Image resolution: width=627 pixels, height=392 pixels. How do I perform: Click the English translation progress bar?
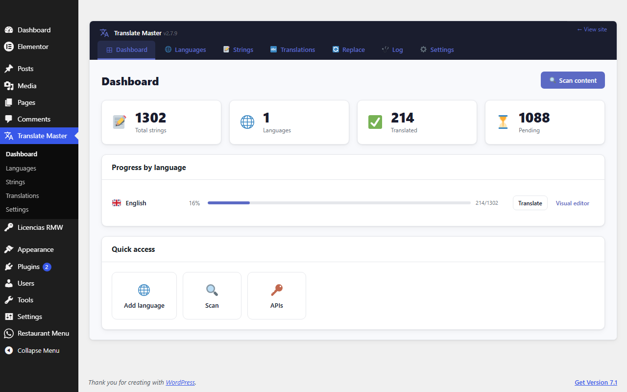pyautogui.click(x=339, y=203)
